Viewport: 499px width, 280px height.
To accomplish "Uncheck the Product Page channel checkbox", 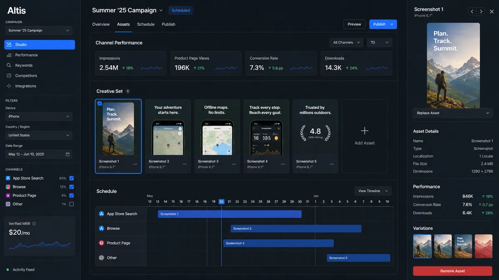I will pyautogui.click(x=72, y=196).
